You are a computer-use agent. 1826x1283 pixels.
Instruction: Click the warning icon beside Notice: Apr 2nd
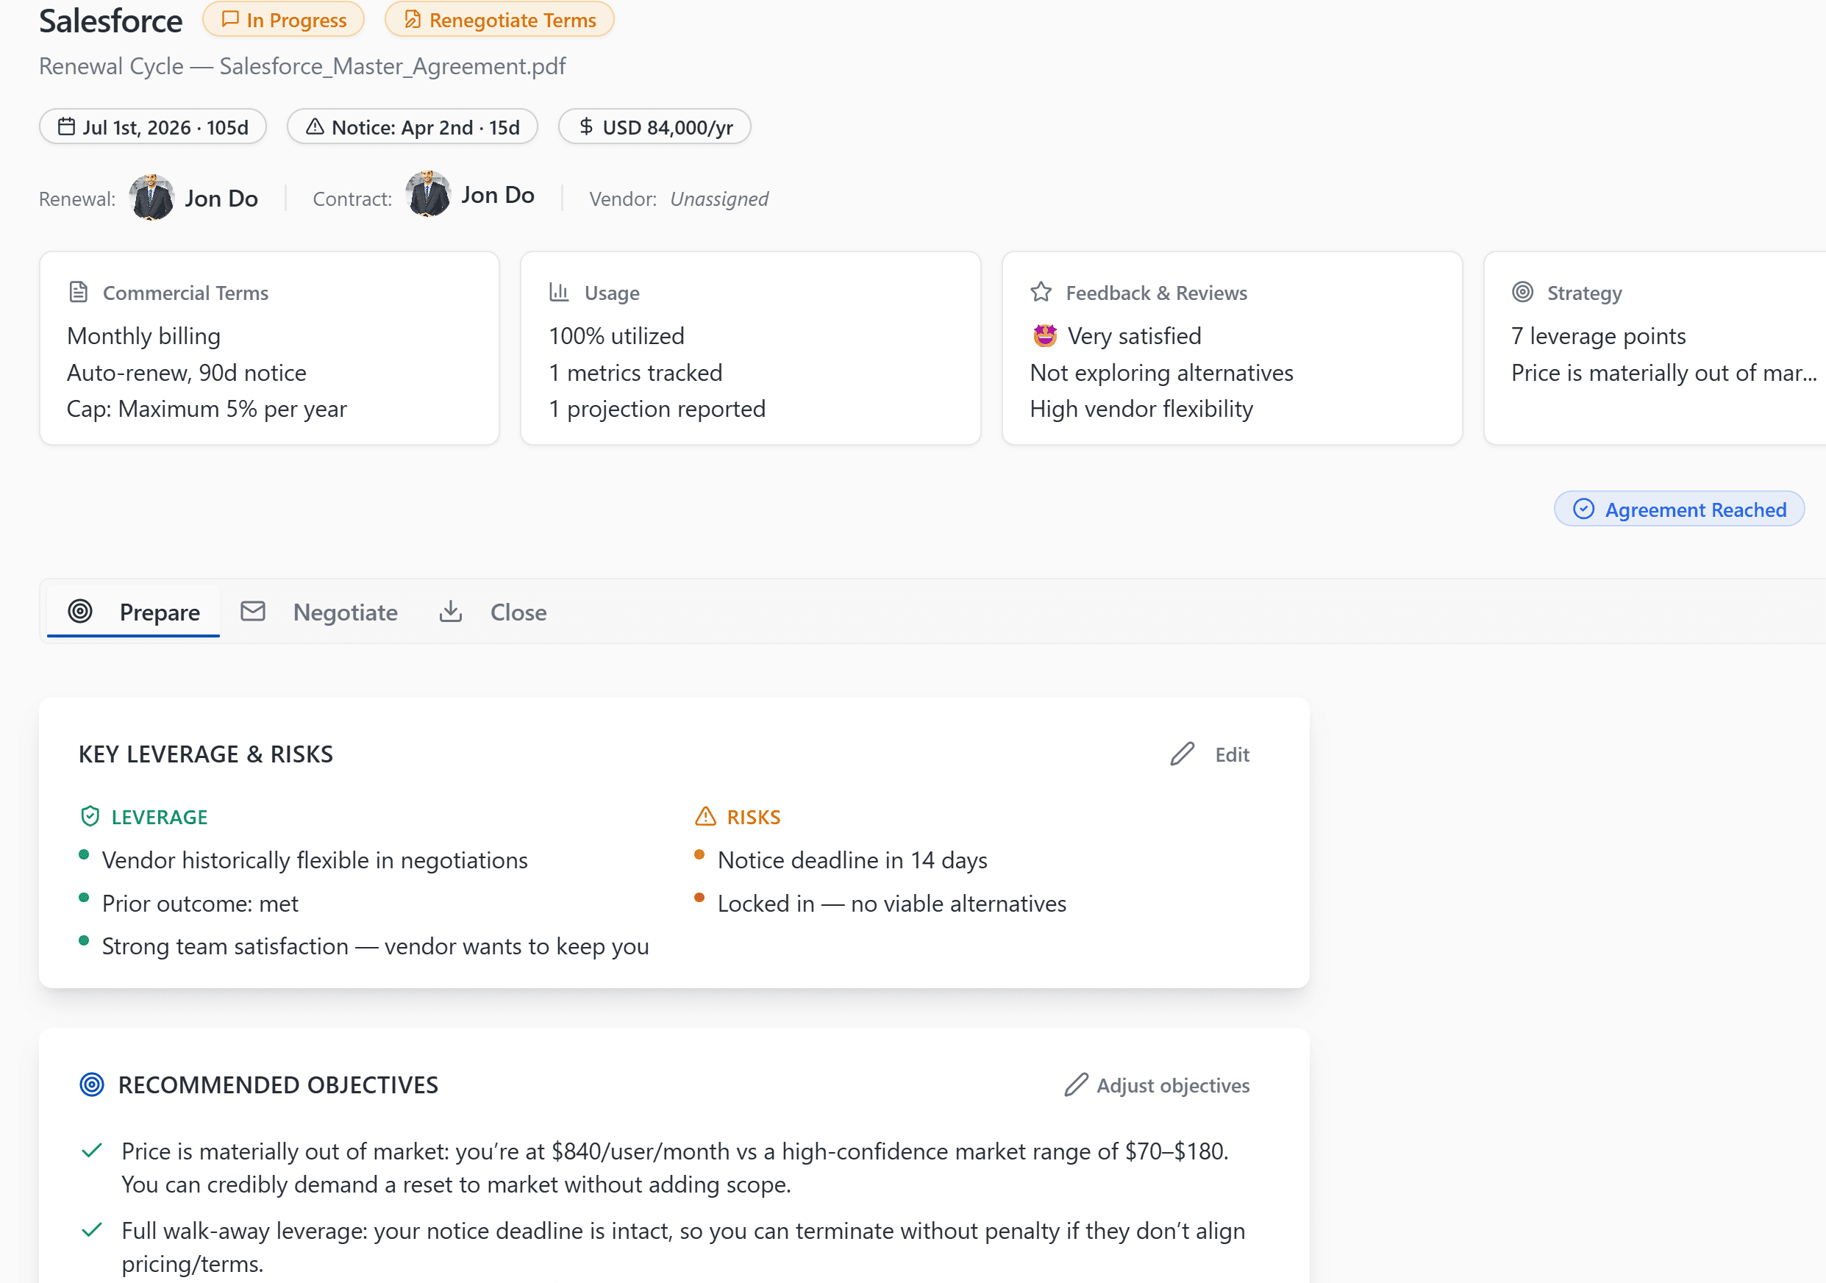(x=315, y=127)
